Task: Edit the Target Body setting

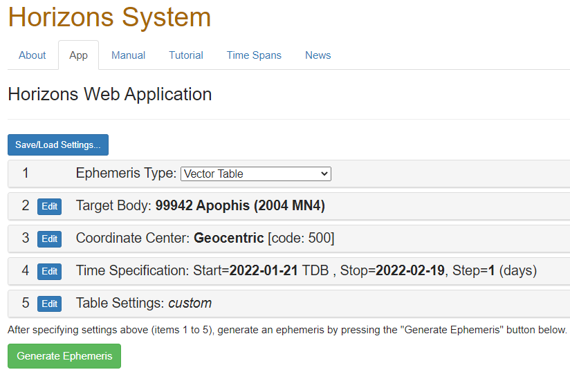Action: tap(49, 206)
